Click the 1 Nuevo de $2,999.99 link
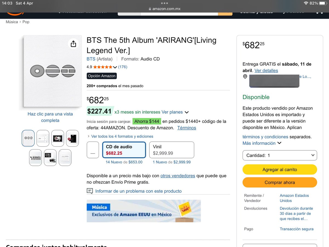Viewport: 329px width, 247px height. pos(172,162)
